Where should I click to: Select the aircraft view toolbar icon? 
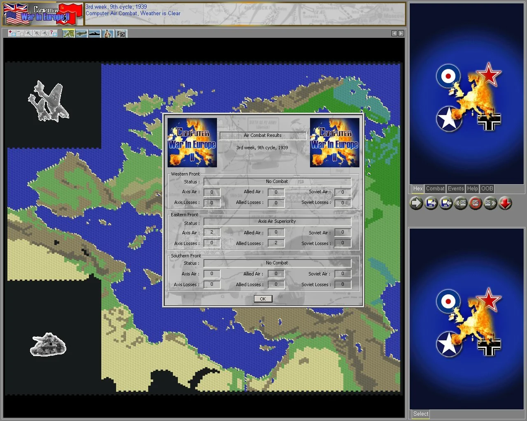tap(82, 33)
